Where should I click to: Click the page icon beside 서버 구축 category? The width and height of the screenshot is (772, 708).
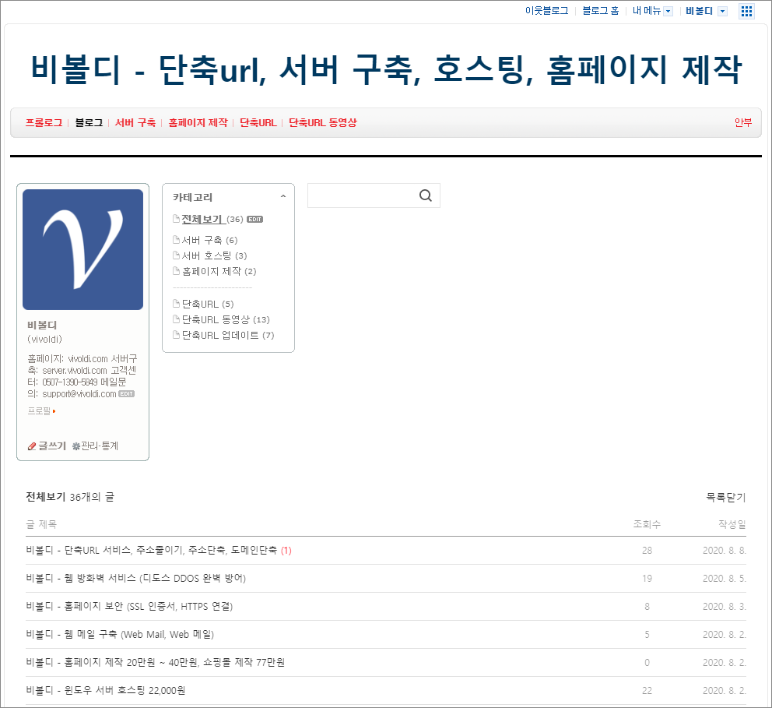click(x=176, y=240)
